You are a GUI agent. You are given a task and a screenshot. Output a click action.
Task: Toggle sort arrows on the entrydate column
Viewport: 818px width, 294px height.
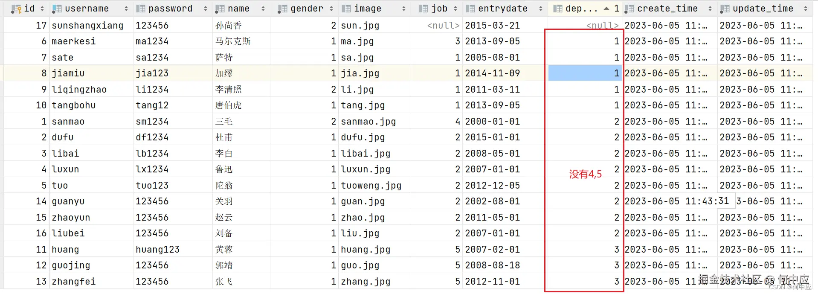pos(540,9)
